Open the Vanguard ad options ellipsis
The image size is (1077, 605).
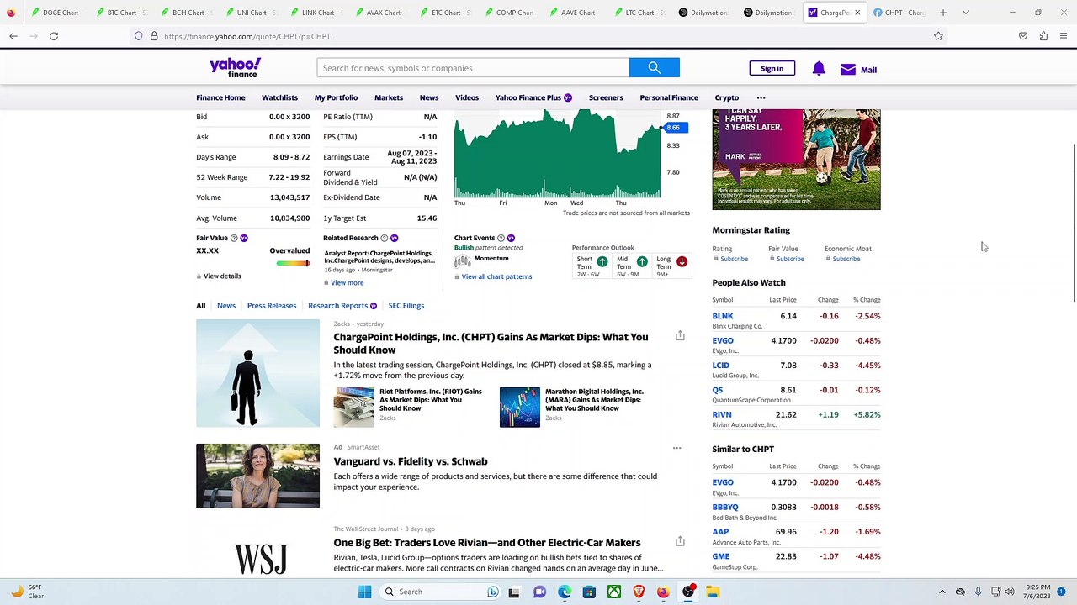(x=676, y=448)
